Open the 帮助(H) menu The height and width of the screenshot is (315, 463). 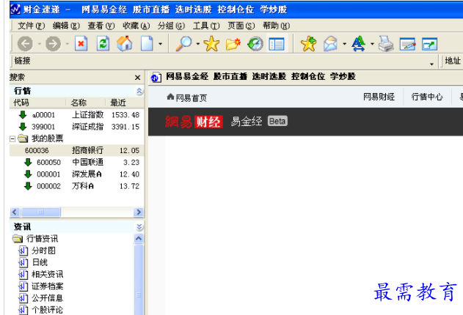pos(276,26)
